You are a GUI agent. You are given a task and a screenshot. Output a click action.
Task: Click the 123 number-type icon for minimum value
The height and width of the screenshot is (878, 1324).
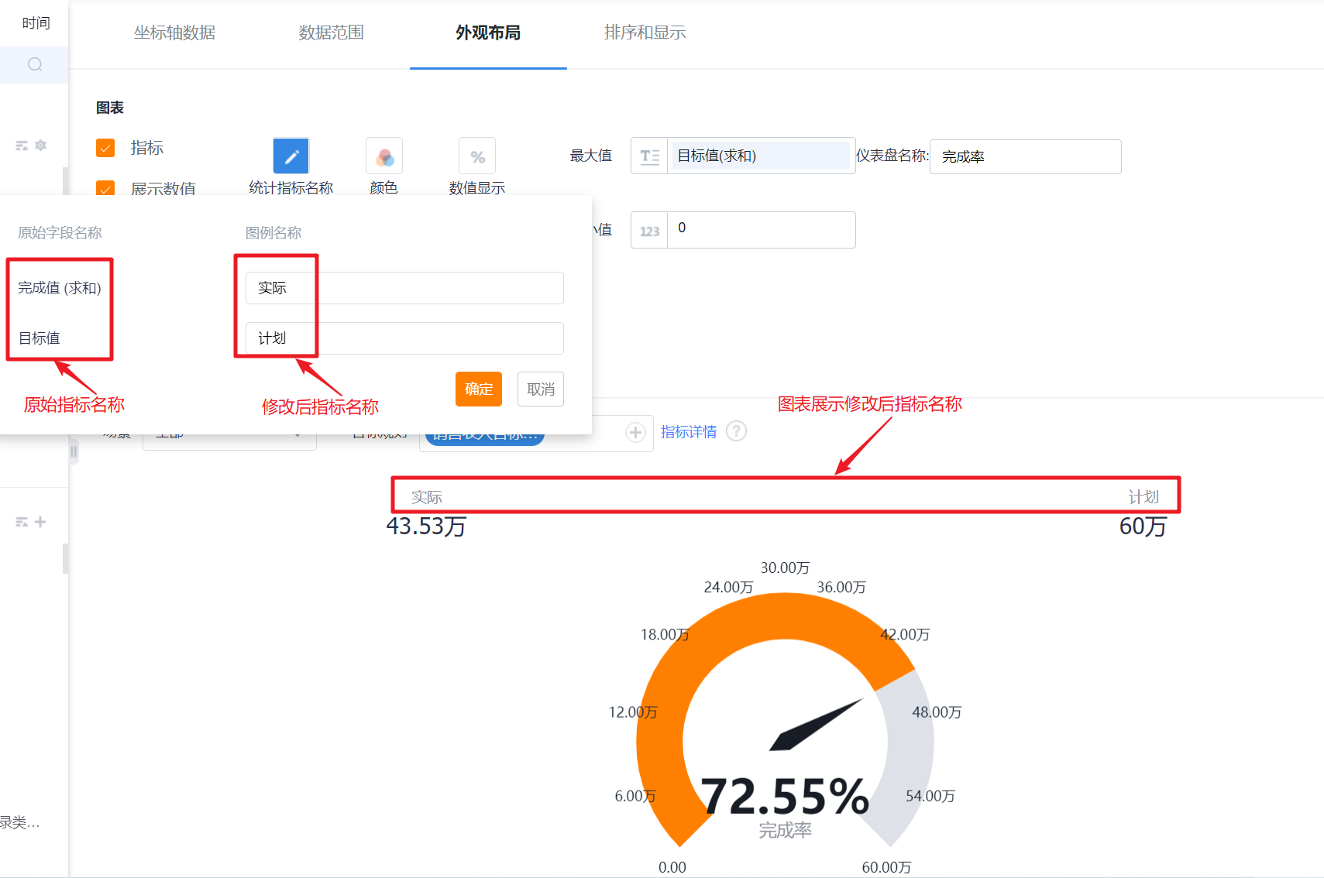[x=649, y=230]
